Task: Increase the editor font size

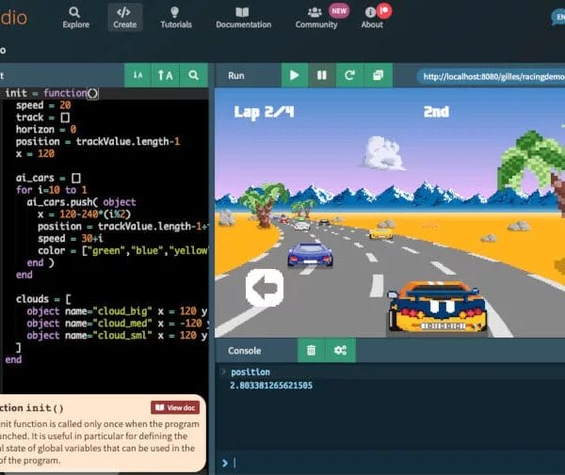Action: pyautogui.click(x=166, y=75)
